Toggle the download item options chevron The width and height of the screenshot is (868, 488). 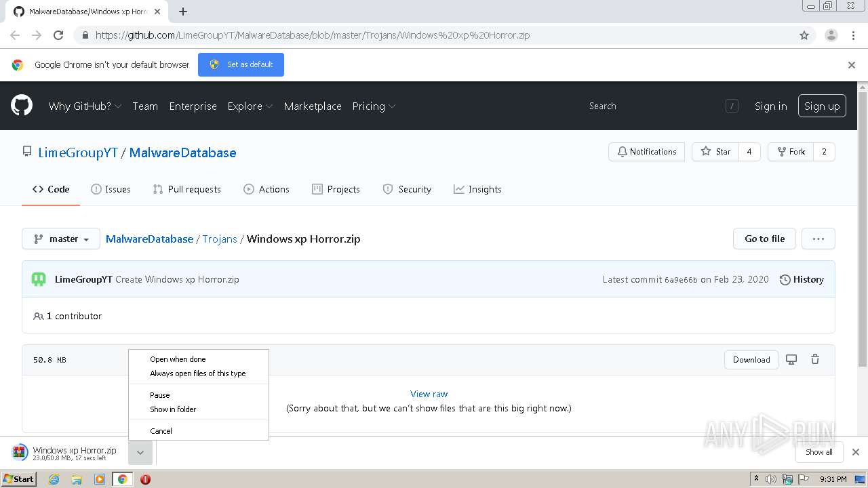pos(140,453)
